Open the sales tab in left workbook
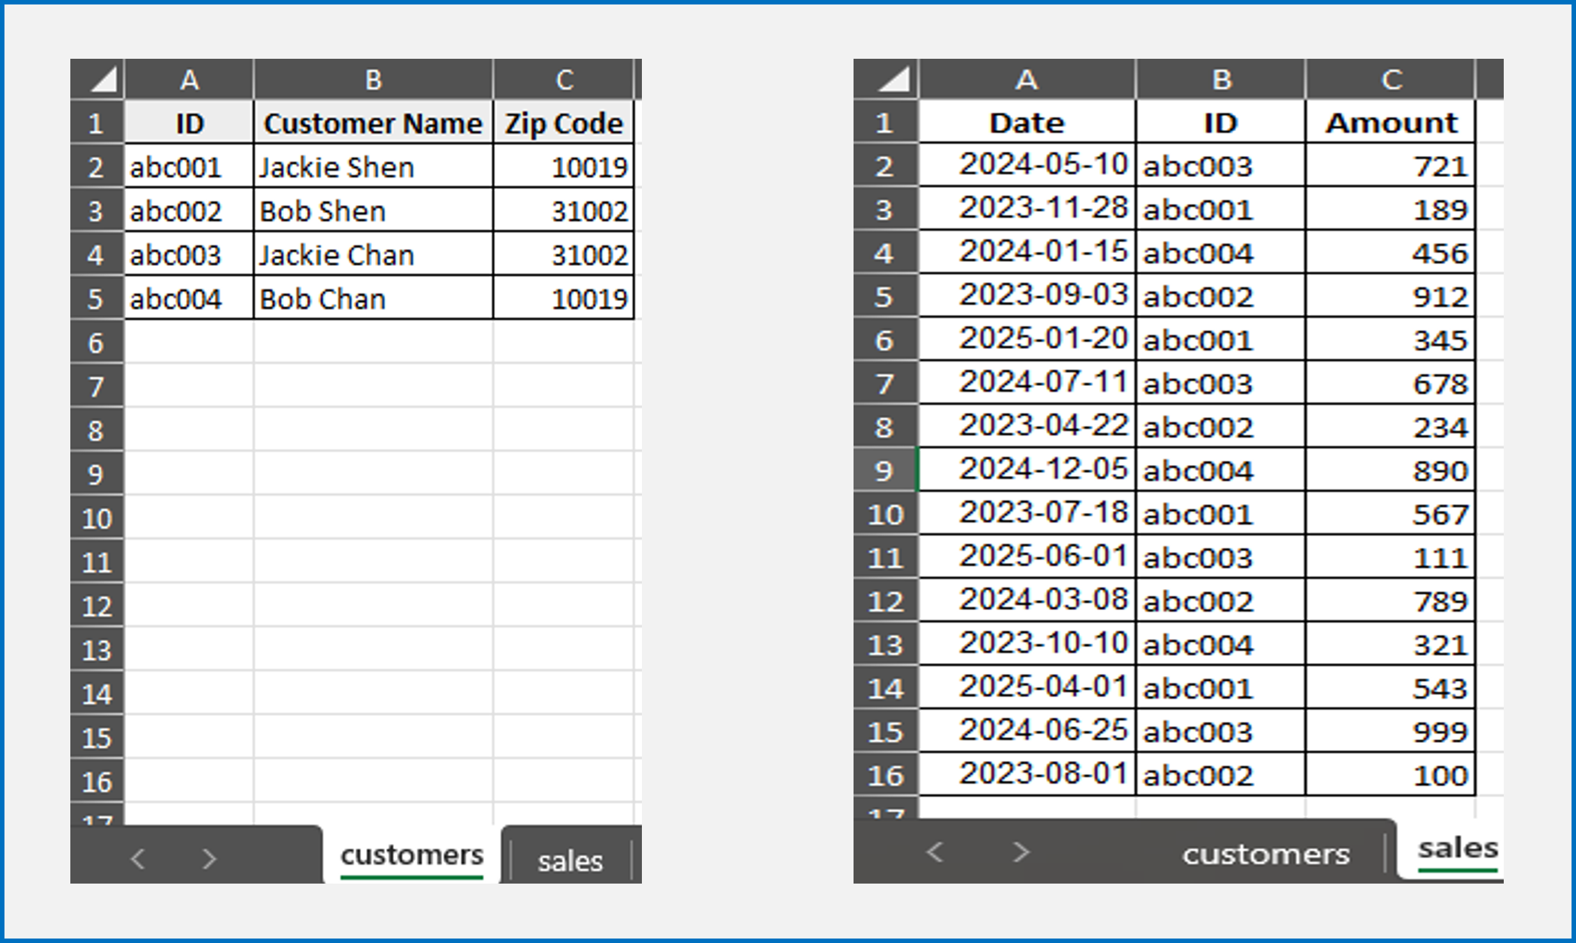This screenshot has width=1576, height=943. point(570,861)
